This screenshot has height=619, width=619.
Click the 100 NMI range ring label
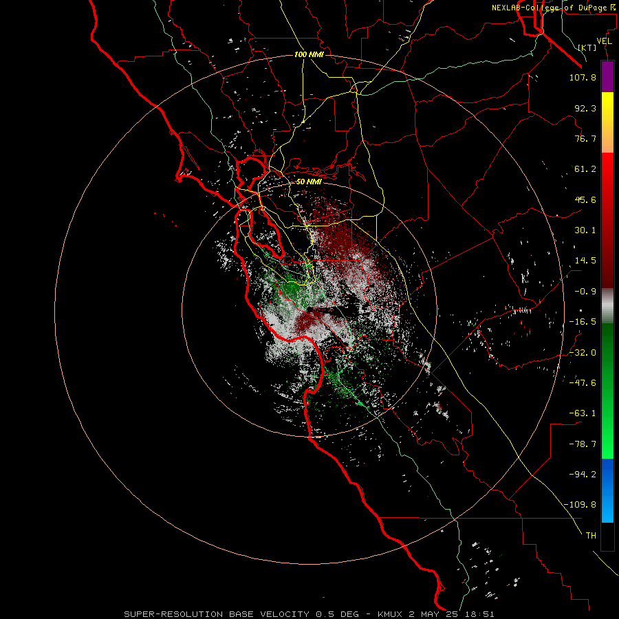point(309,54)
